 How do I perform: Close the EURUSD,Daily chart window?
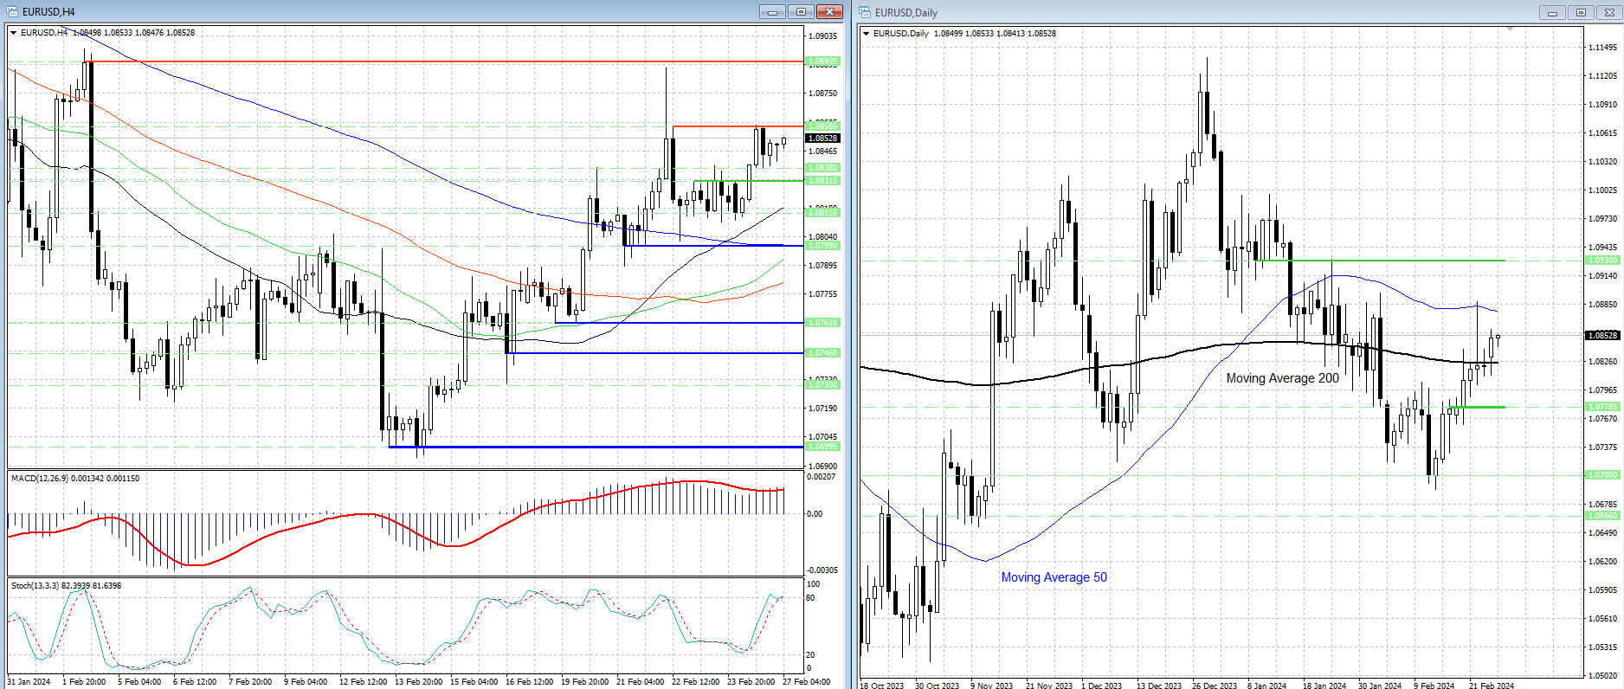pos(1609,12)
